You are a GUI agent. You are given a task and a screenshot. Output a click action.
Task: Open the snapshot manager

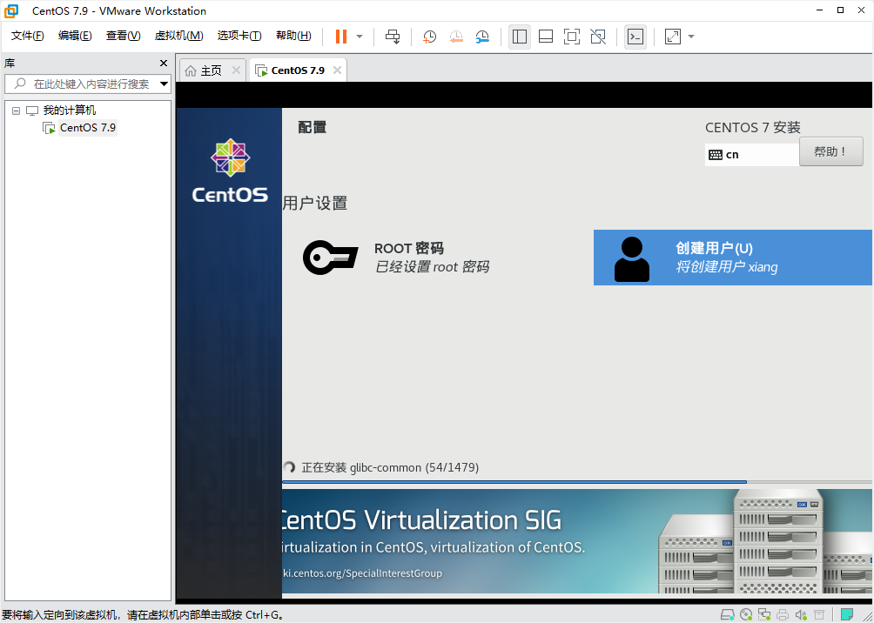[x=482, y=37]
